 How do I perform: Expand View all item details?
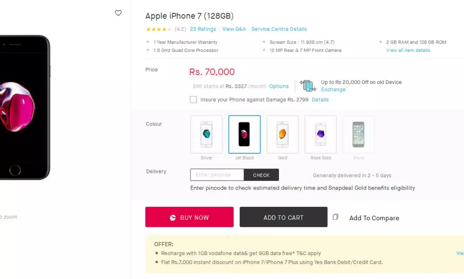coord(408,50)
